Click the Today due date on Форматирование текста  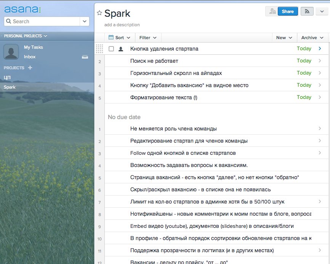pos(304,97)
